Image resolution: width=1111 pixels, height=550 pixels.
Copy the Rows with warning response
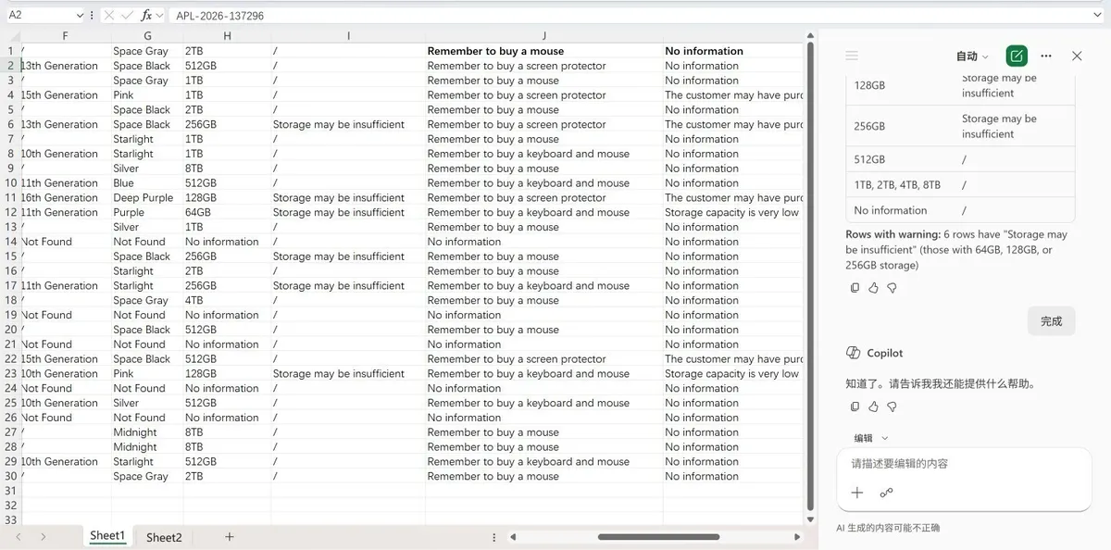tap(855, 288)
